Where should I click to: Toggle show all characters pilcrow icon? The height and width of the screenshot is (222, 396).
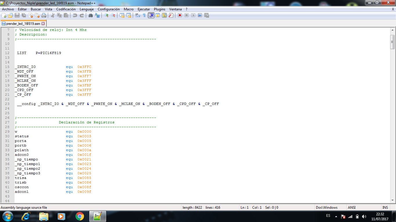(x=144, y=15)
